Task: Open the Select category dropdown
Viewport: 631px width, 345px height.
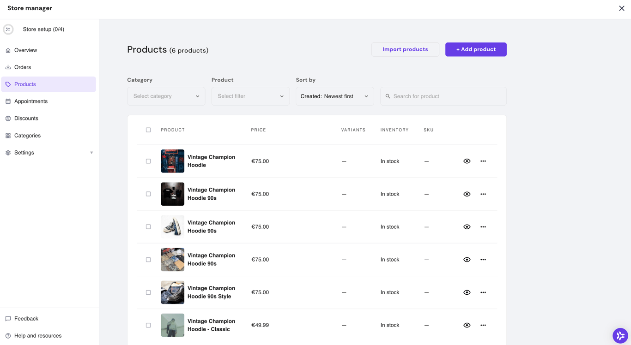Action: point(166,96)
